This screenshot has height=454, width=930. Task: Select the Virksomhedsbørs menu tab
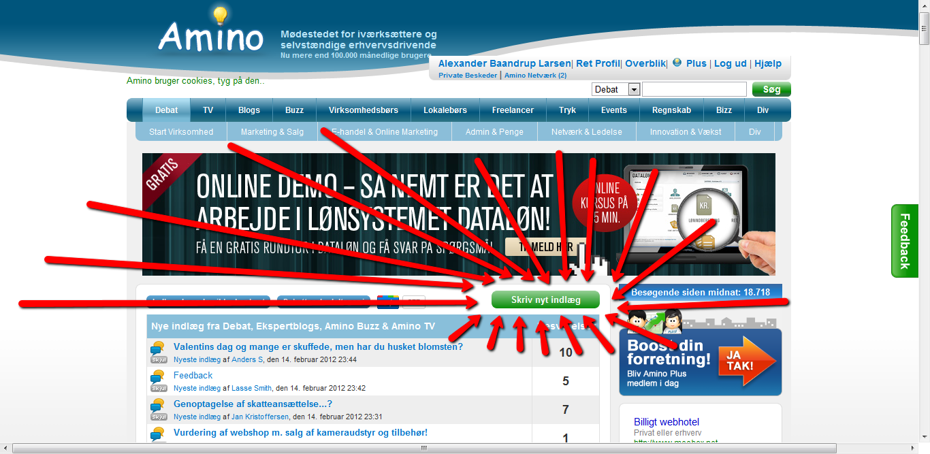pyautogui.click(x=363, y=110)
